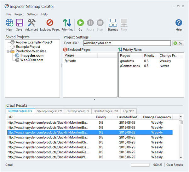Select BacklinkMonitor/De... URL row
Image resolution: width=189 pixels, height=172 pixels.
coord(90,147)
